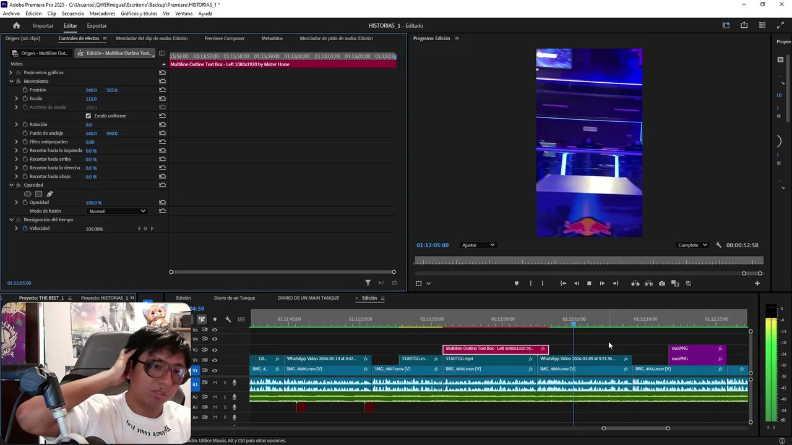Open Modo de fusión Normal dropdown
The width and height of the screenshot is (792, 445).
(117, 211)
